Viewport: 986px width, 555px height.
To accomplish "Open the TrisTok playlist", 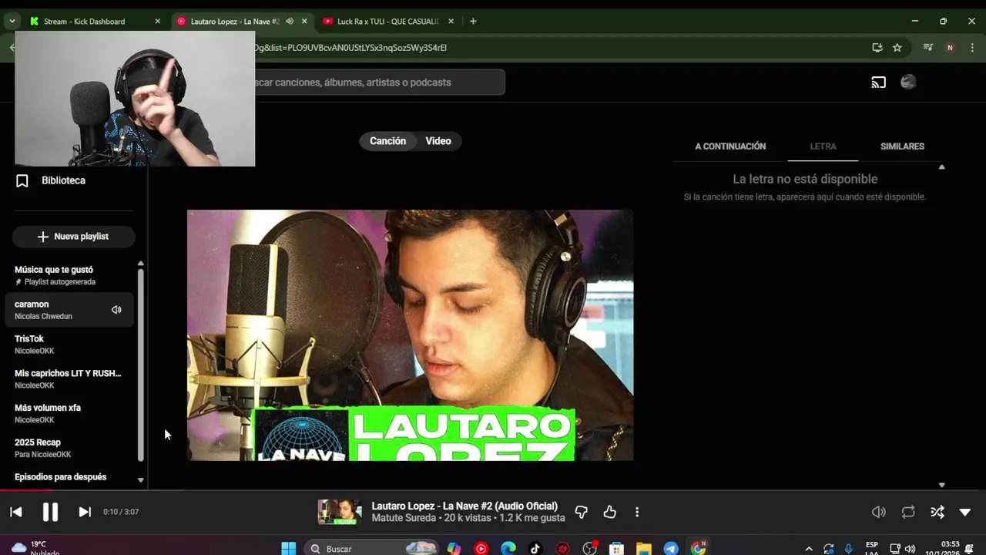I will tap(69, 345).
